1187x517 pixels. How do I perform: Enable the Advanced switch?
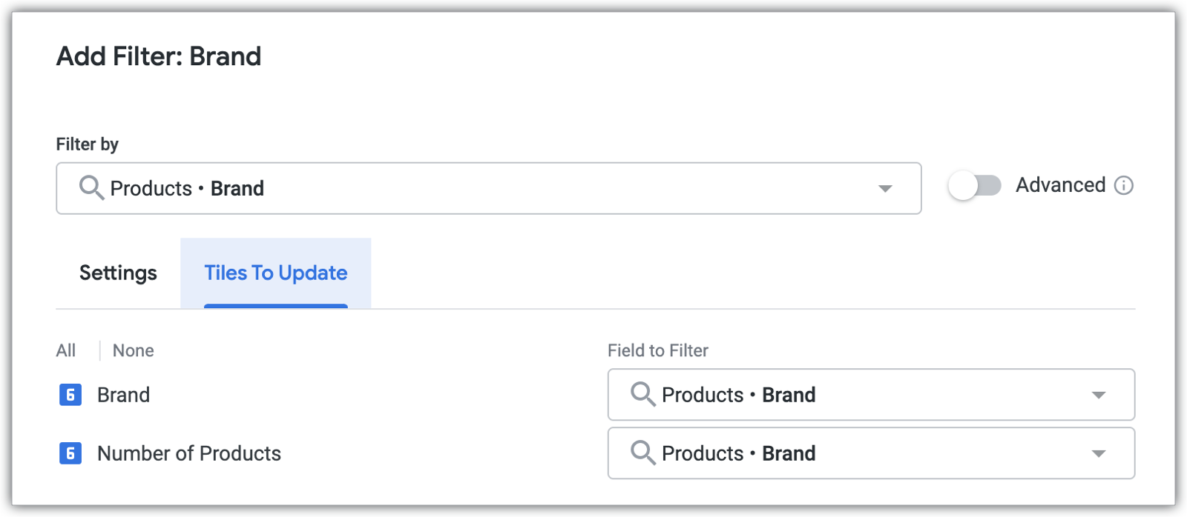click(974, 185)
